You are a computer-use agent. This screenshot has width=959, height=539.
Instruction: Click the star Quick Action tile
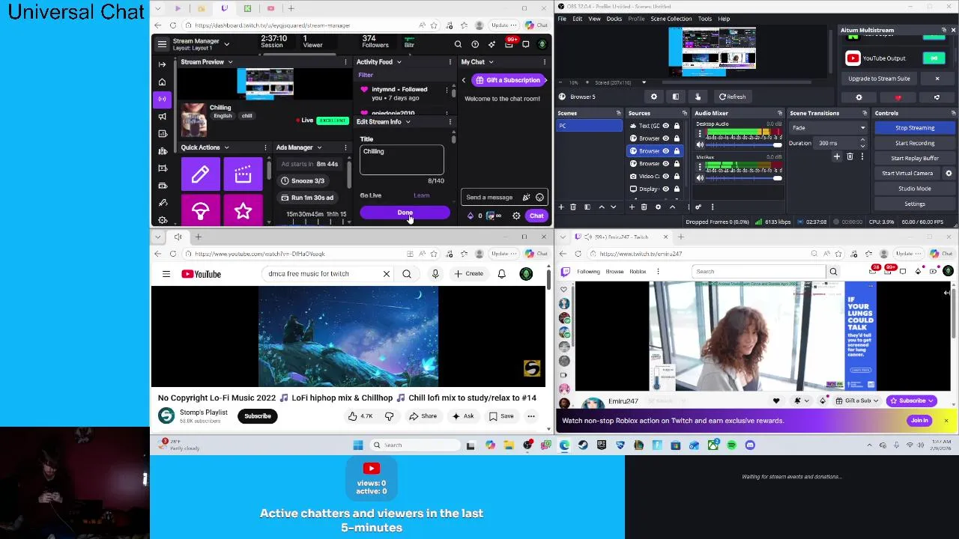[243, 211]
